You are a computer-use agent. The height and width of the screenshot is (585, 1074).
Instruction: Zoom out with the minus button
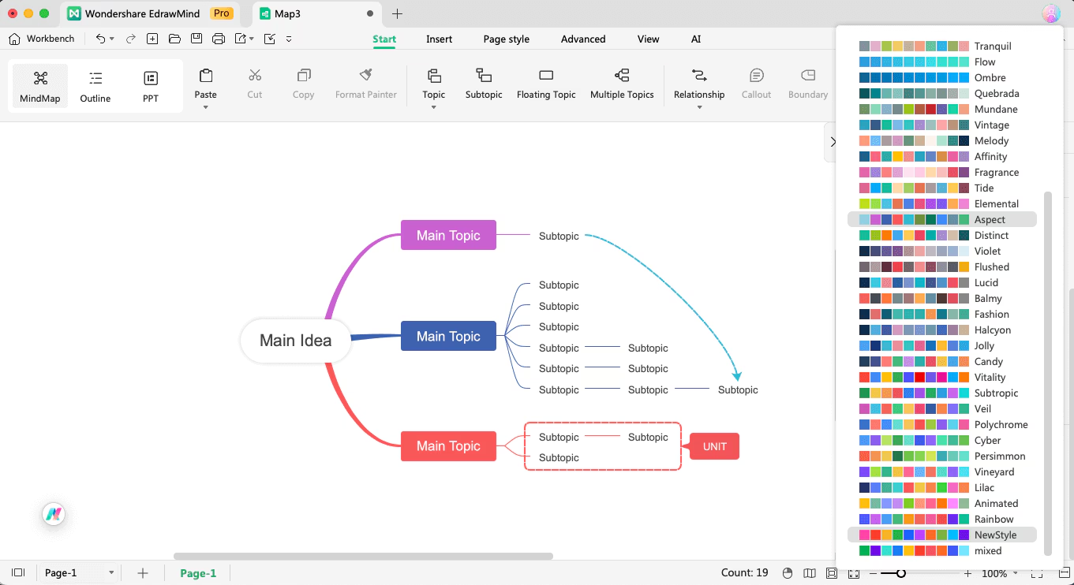pyautogui.click(x=871, y=573)
